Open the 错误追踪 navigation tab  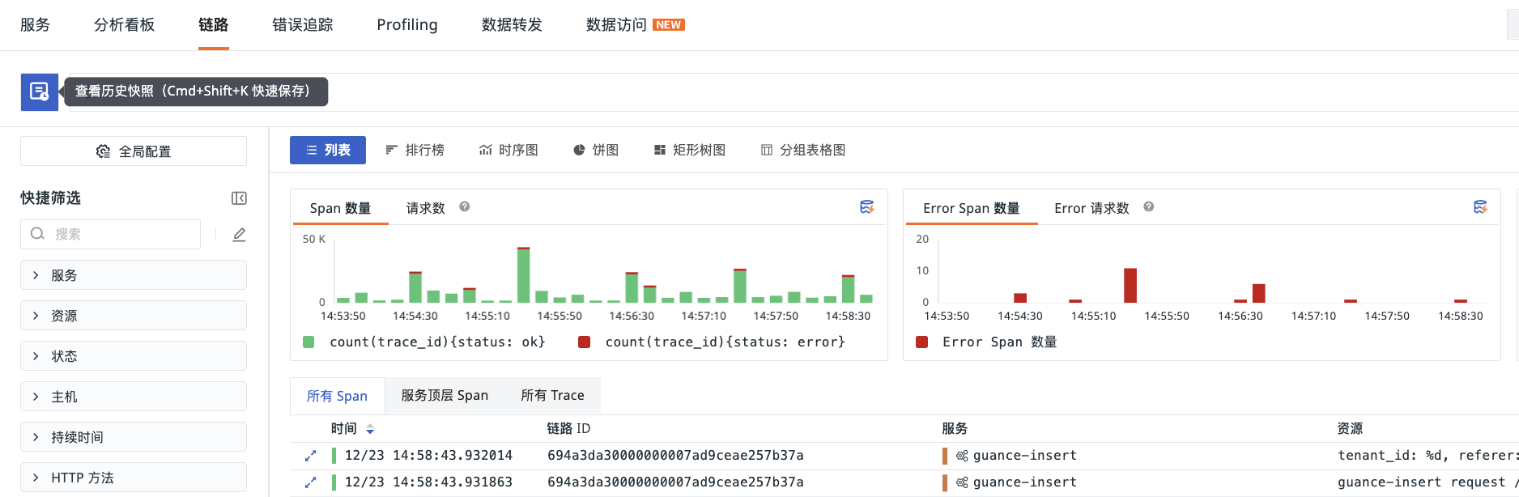302,25
